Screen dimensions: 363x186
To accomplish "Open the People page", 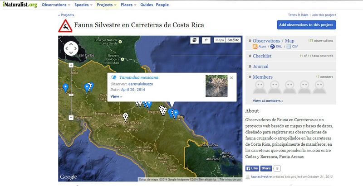I will [162, 5].
